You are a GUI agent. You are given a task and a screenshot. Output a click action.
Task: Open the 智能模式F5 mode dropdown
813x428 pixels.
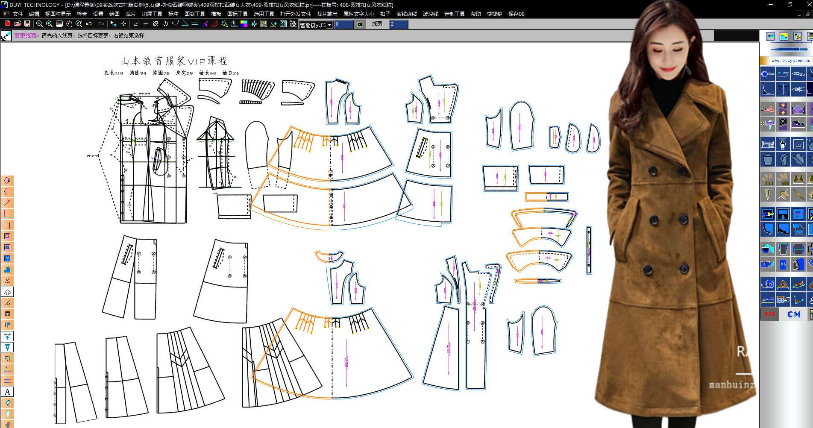(329, 25)
